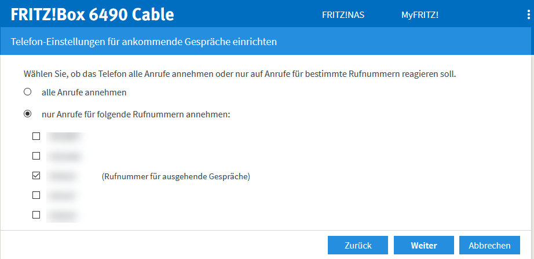534x259 pixels.
Task: Open FRITZ!NAS from the top bar
Action: tap(343, 15)
